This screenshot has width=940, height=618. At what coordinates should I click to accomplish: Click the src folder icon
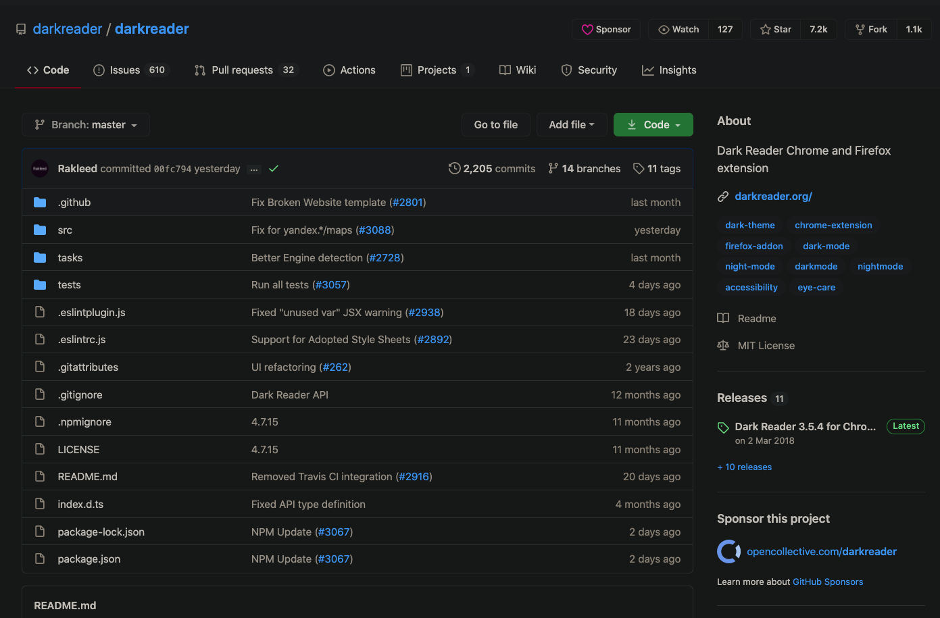[x=40, y=230]
